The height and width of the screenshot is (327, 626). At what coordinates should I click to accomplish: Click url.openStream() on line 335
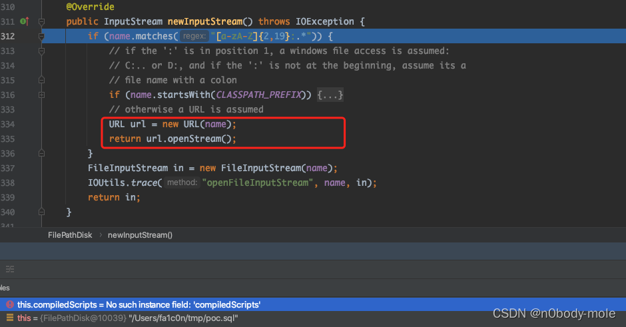coord(188,139)
